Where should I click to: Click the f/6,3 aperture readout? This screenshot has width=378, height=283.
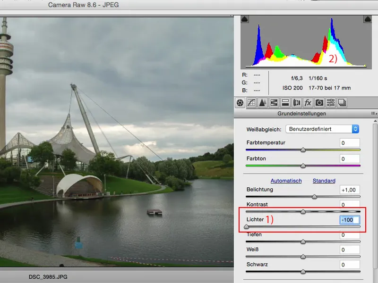297,78
